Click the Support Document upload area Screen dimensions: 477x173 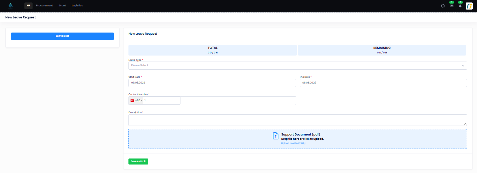point(298,139)
